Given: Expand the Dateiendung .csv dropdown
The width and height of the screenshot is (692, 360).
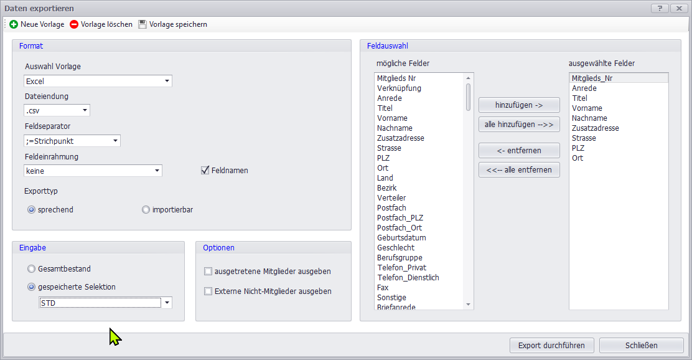Looking at the screenshot, I should click(x=85, y=110).
